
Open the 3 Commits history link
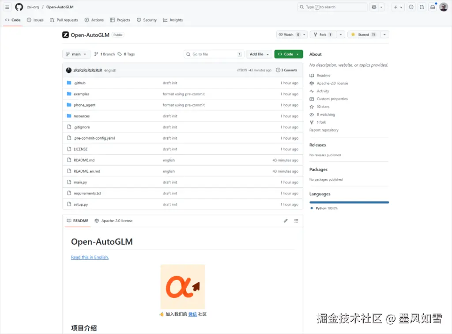coord(286,70)
